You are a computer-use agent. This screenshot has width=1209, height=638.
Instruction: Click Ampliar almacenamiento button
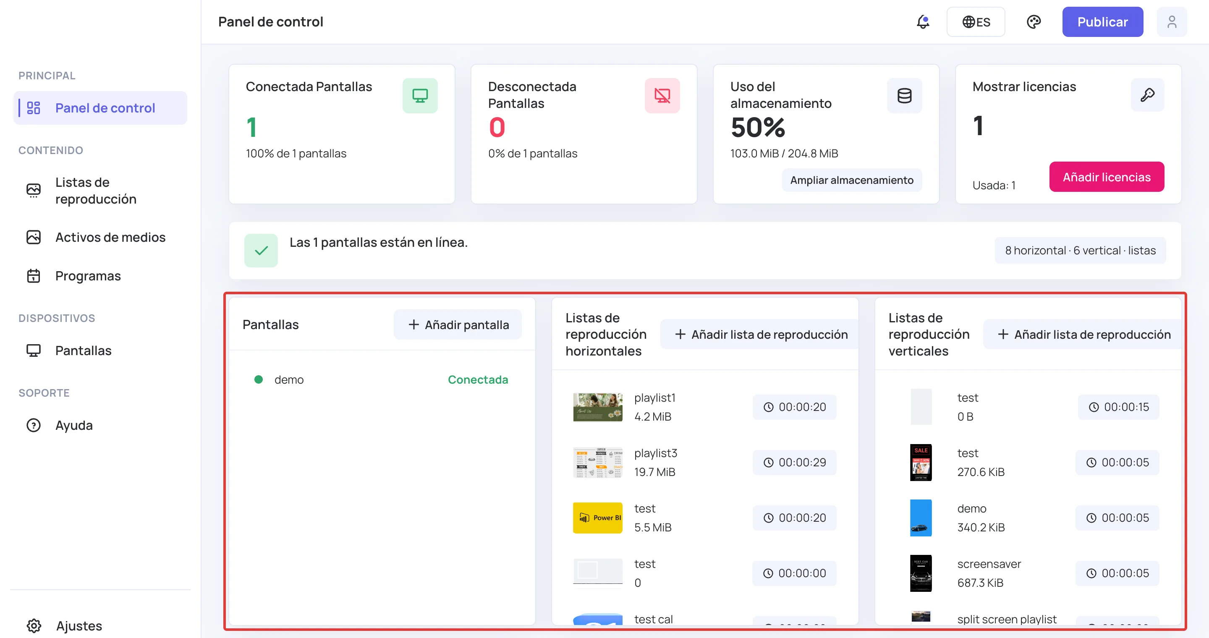click(x=852, y=180)
